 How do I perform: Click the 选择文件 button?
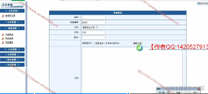pyautogui.click(x=99, y=43)
